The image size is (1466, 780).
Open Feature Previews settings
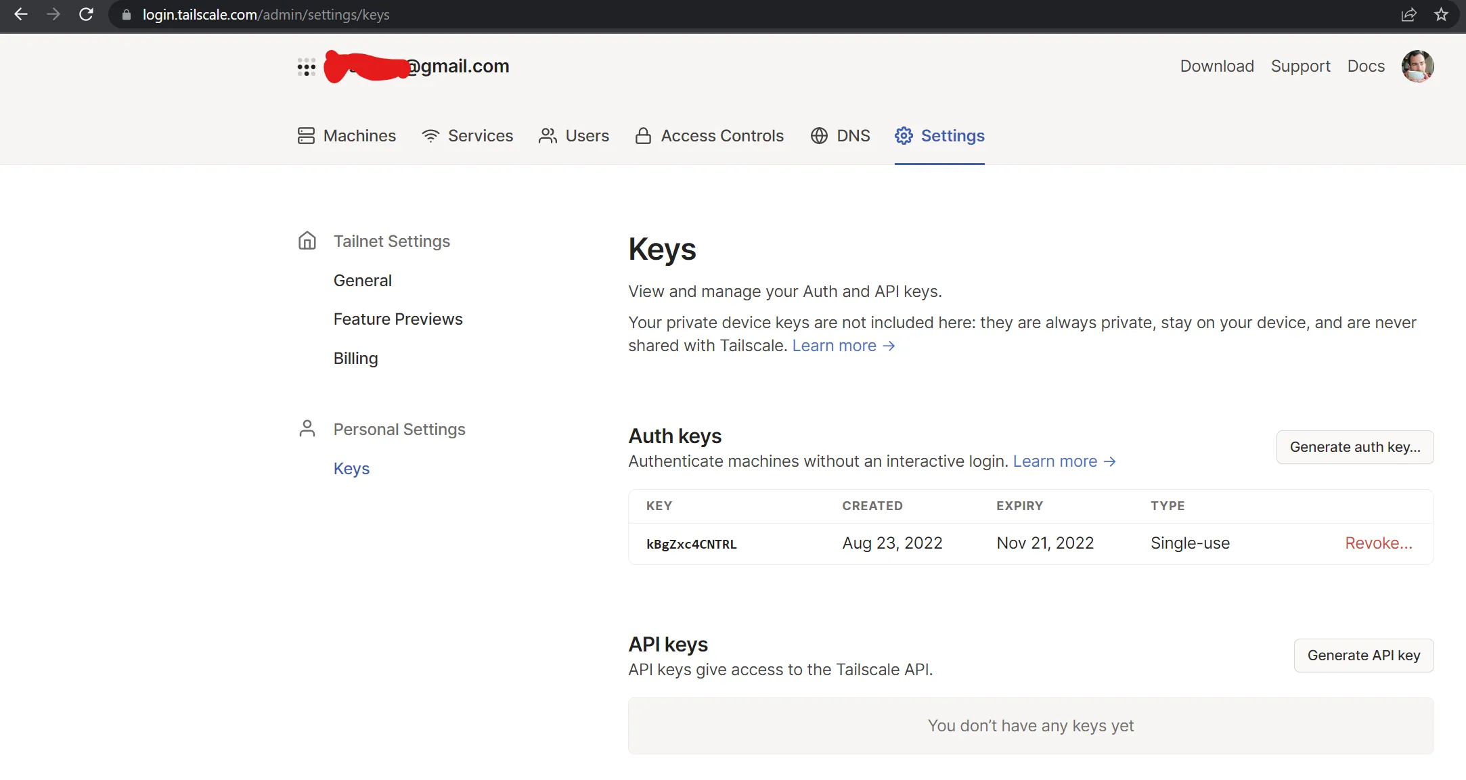click(x=398, y=319)
